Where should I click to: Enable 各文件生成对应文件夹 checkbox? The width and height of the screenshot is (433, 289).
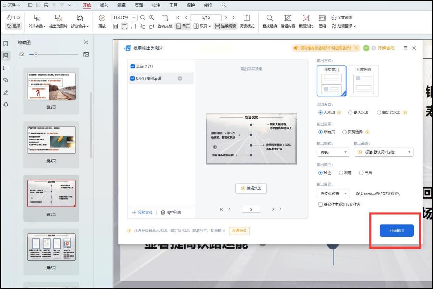click(x=320, y=205)
